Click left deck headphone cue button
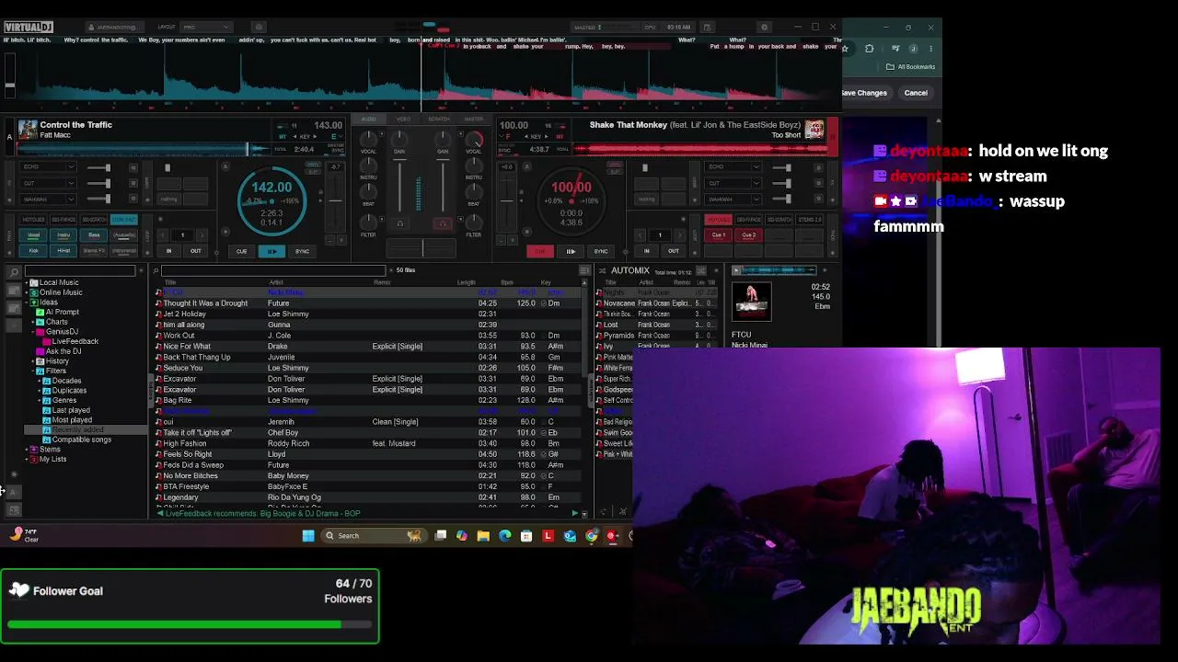Viewport: 1178px width, 662px height. [399, 223]
